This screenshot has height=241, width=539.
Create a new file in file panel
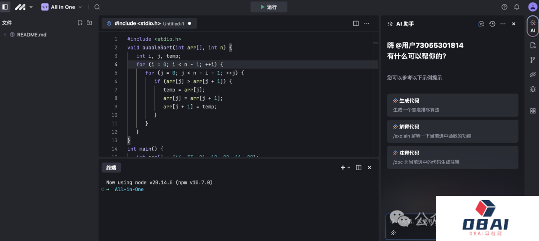80,23
